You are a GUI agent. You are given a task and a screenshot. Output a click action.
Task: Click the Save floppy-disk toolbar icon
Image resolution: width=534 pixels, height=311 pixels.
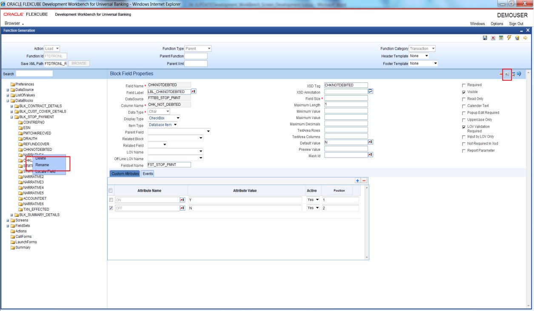click(485, 38)
